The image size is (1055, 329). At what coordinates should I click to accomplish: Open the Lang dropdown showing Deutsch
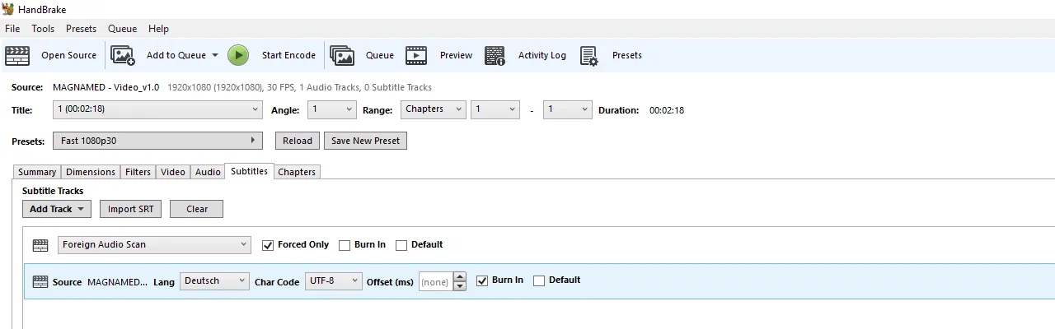(214, 281)
